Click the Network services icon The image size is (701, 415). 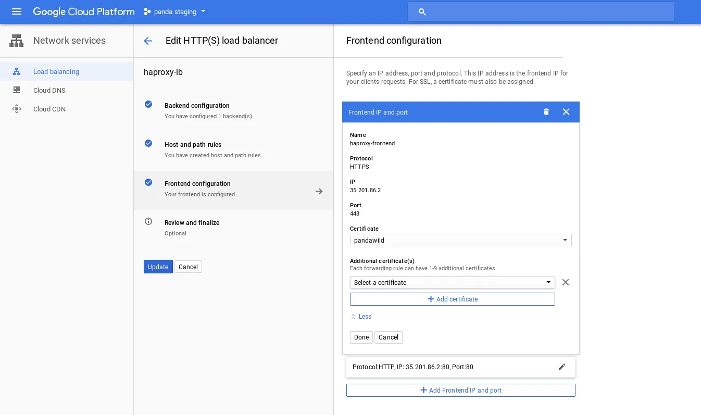coord(17,41)
